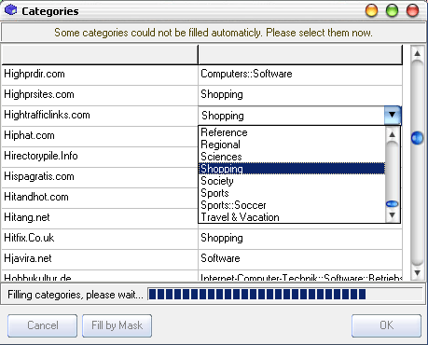The width and height of the screenshot is (428, 345).
Task: Click the Cancel button
Action: [42, 325]
